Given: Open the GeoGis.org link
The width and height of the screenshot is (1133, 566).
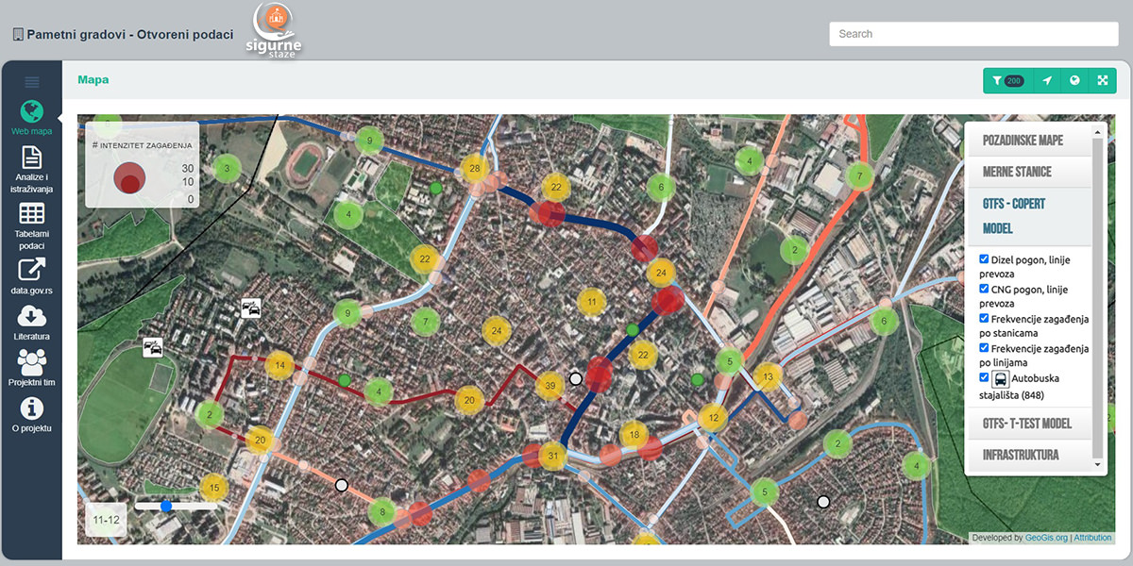Looking at the screenshot, I should 1046,538.
